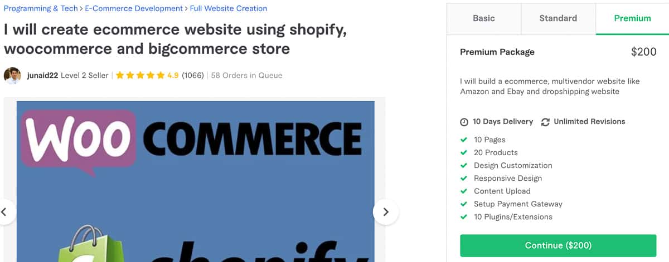
Task: Click the clock icon beside 10 Days Delivery
Action: click(464, 122)
